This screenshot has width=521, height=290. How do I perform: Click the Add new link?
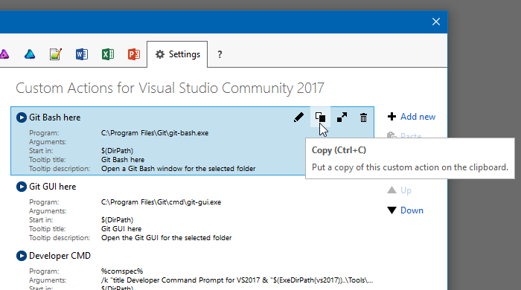(x=418, y=117)
